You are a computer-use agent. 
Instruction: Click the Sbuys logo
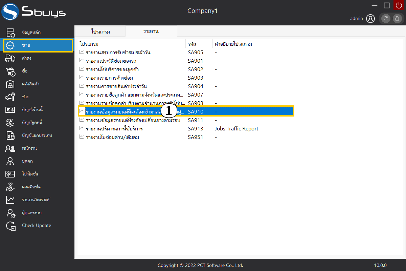click(x=34, y=13)
